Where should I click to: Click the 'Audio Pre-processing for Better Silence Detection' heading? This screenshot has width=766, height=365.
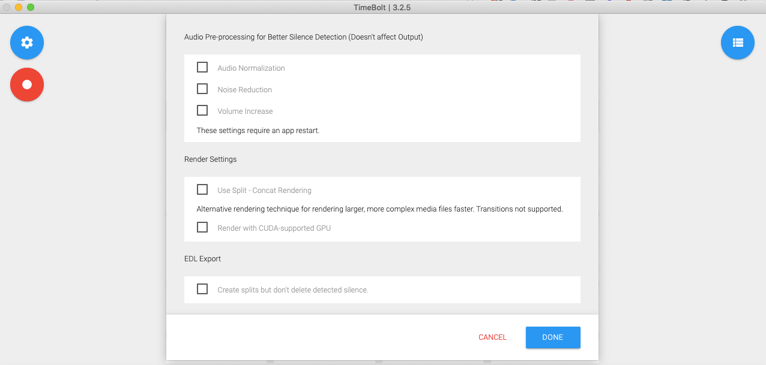[x=304, y=37]
